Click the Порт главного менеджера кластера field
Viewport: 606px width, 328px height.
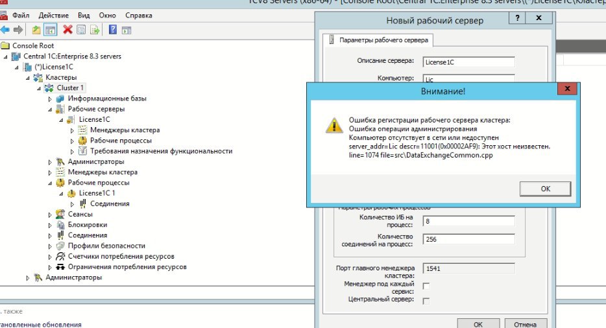point(469,268)
